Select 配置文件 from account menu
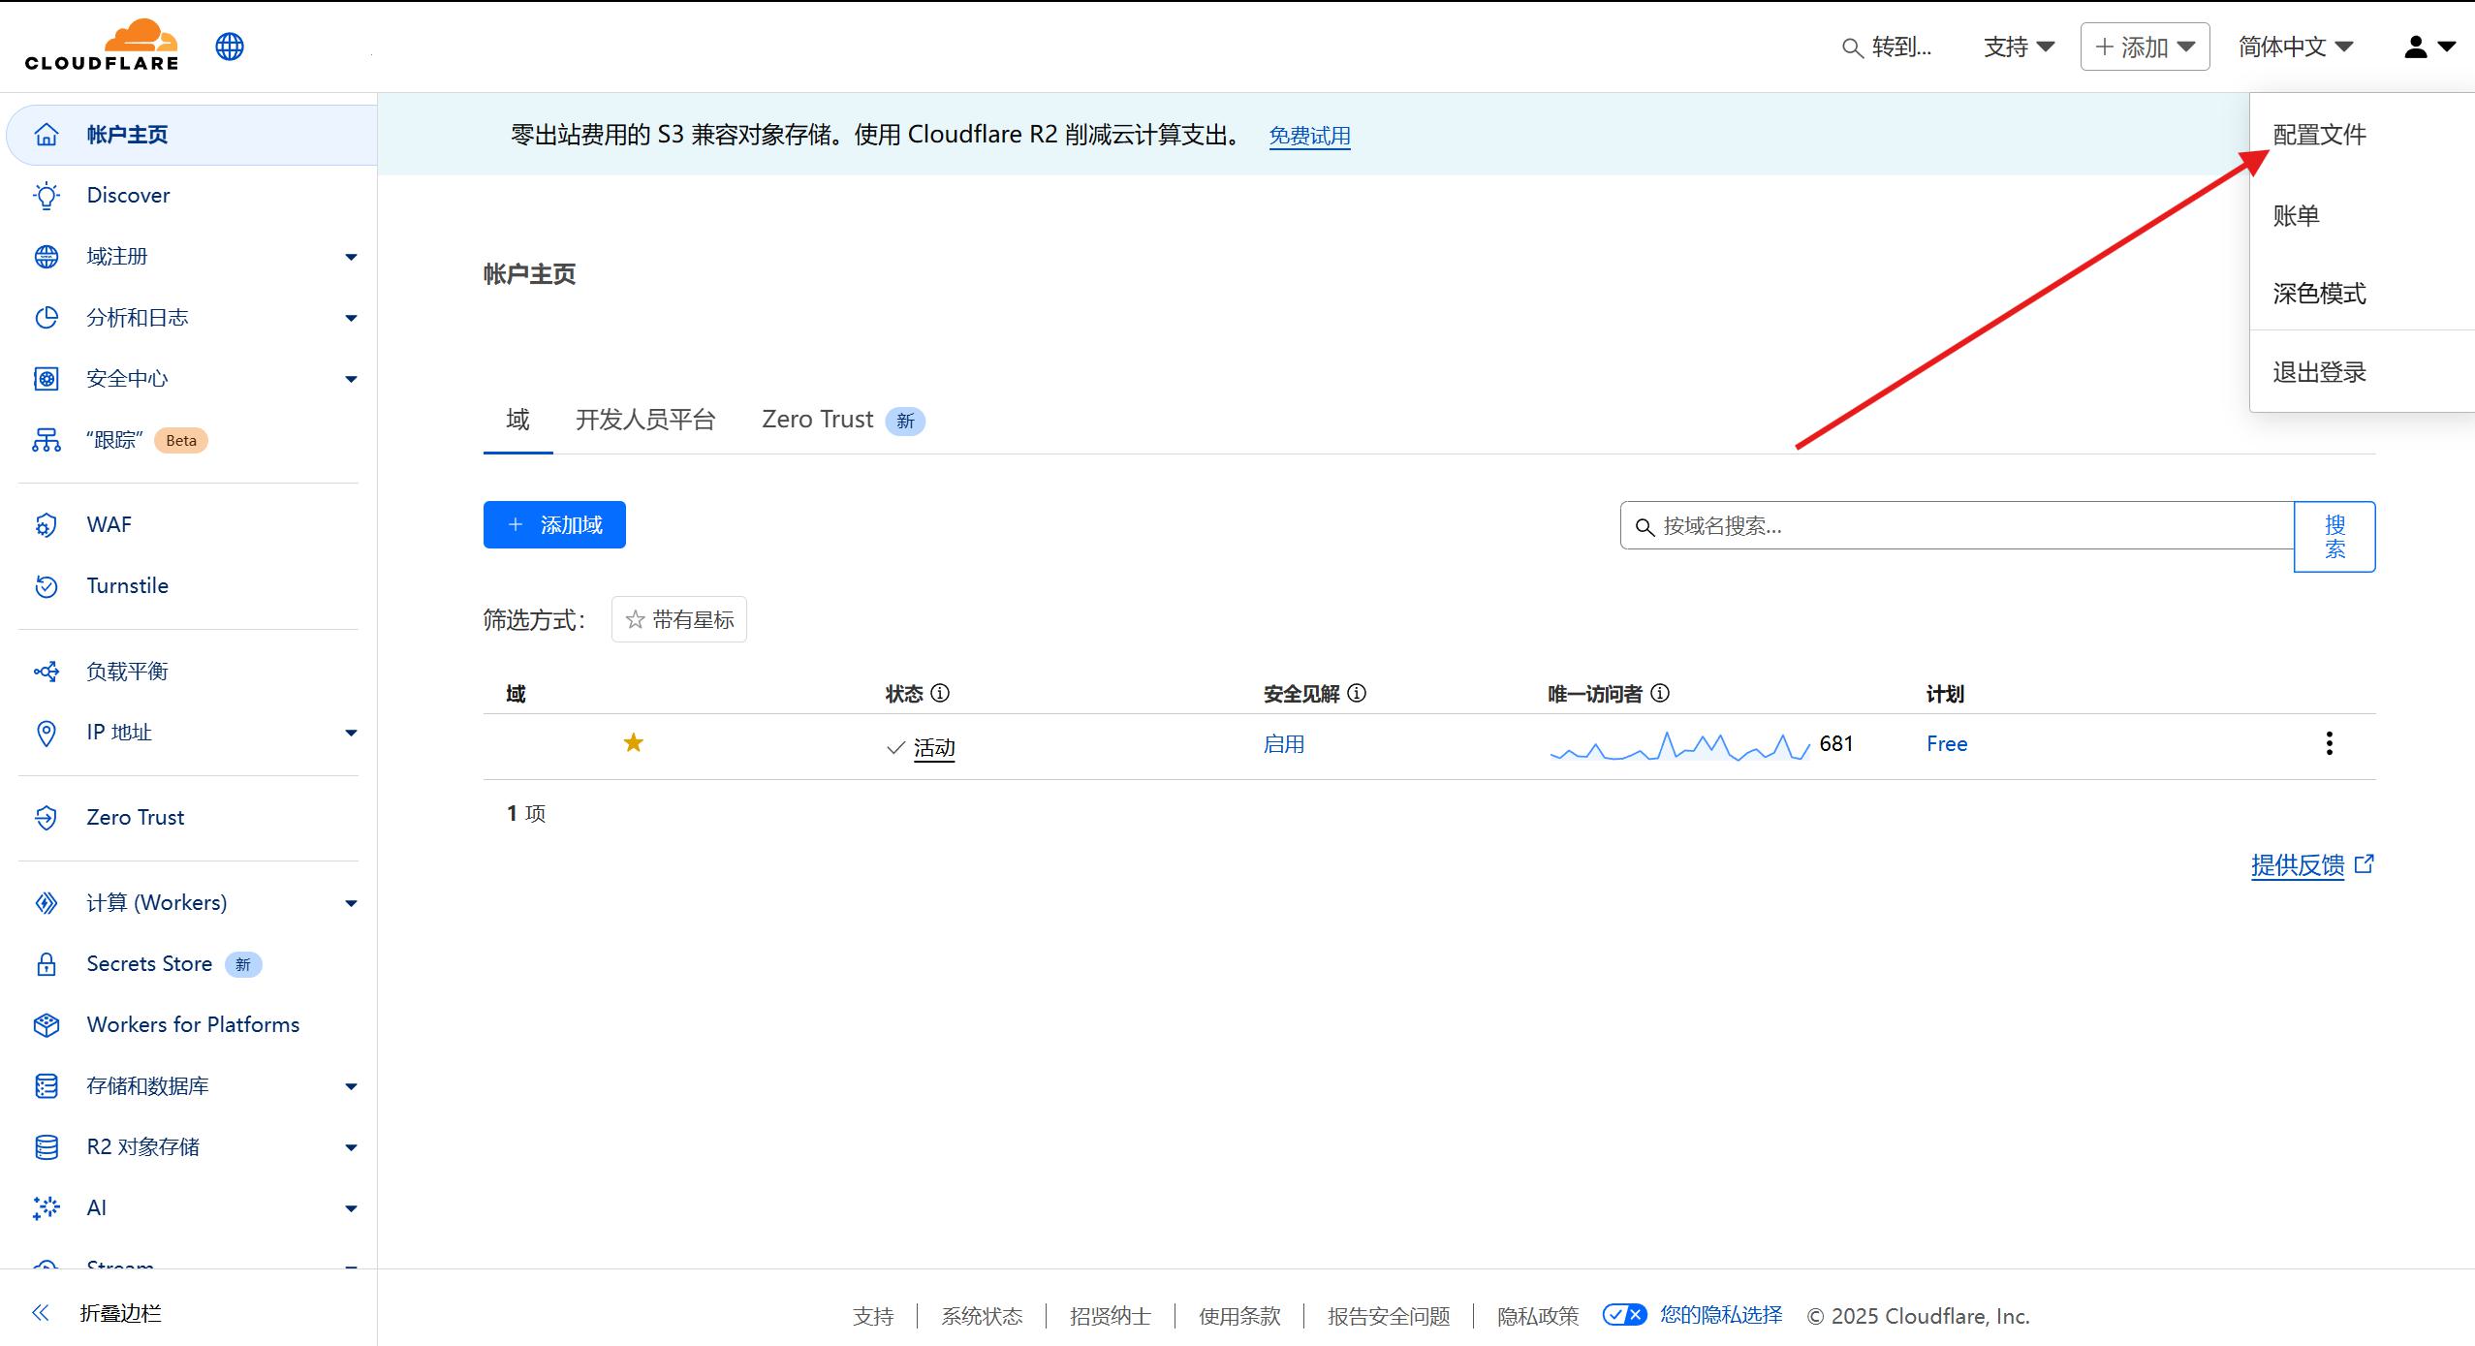The image size is (2475, 1346). coord(2320,135)
